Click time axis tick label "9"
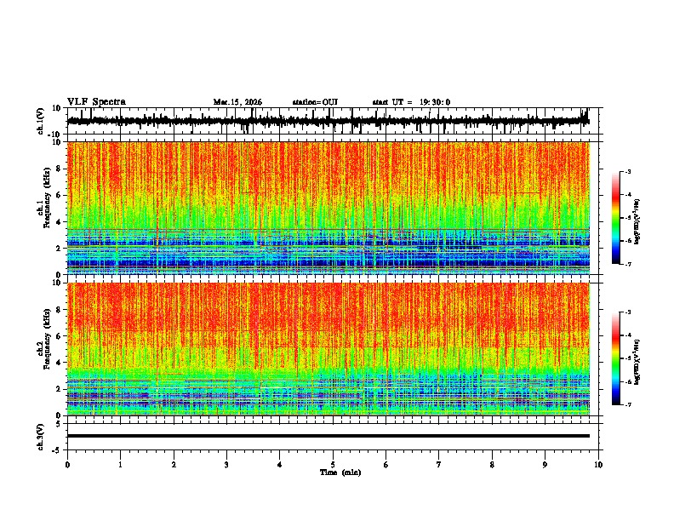Viewport: 674px width, 521px height. (545, 465)
